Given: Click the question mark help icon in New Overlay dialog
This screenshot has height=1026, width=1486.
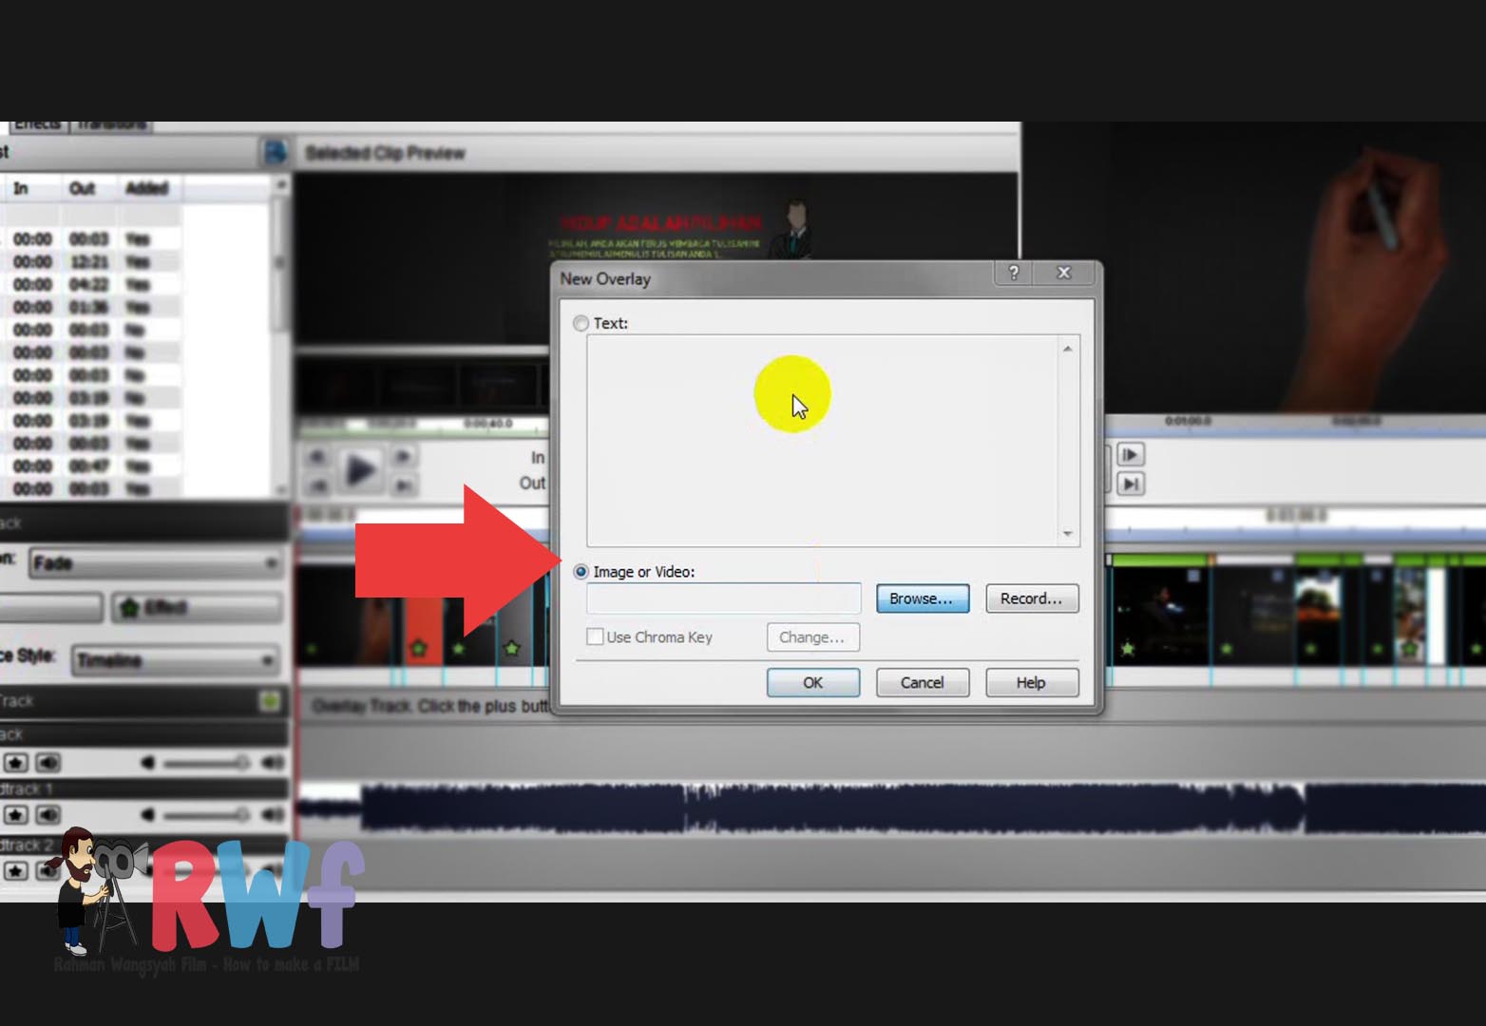Looking at the screenshot, I should tap(1013, 274).
